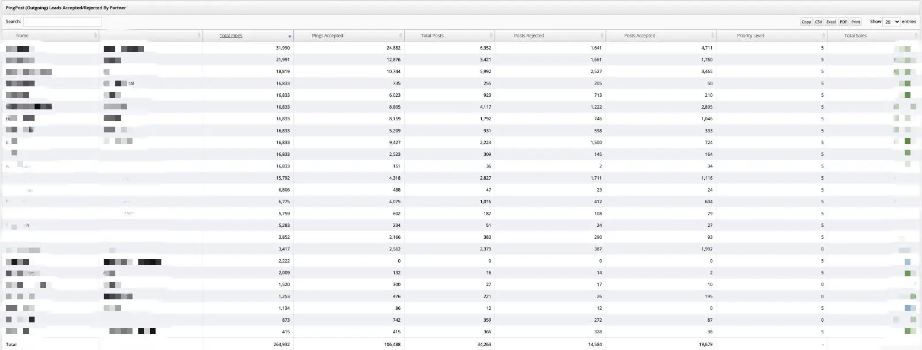Click sort icon in Total Posts header
The image size is (922, 350).
click(x=491, y=36)
